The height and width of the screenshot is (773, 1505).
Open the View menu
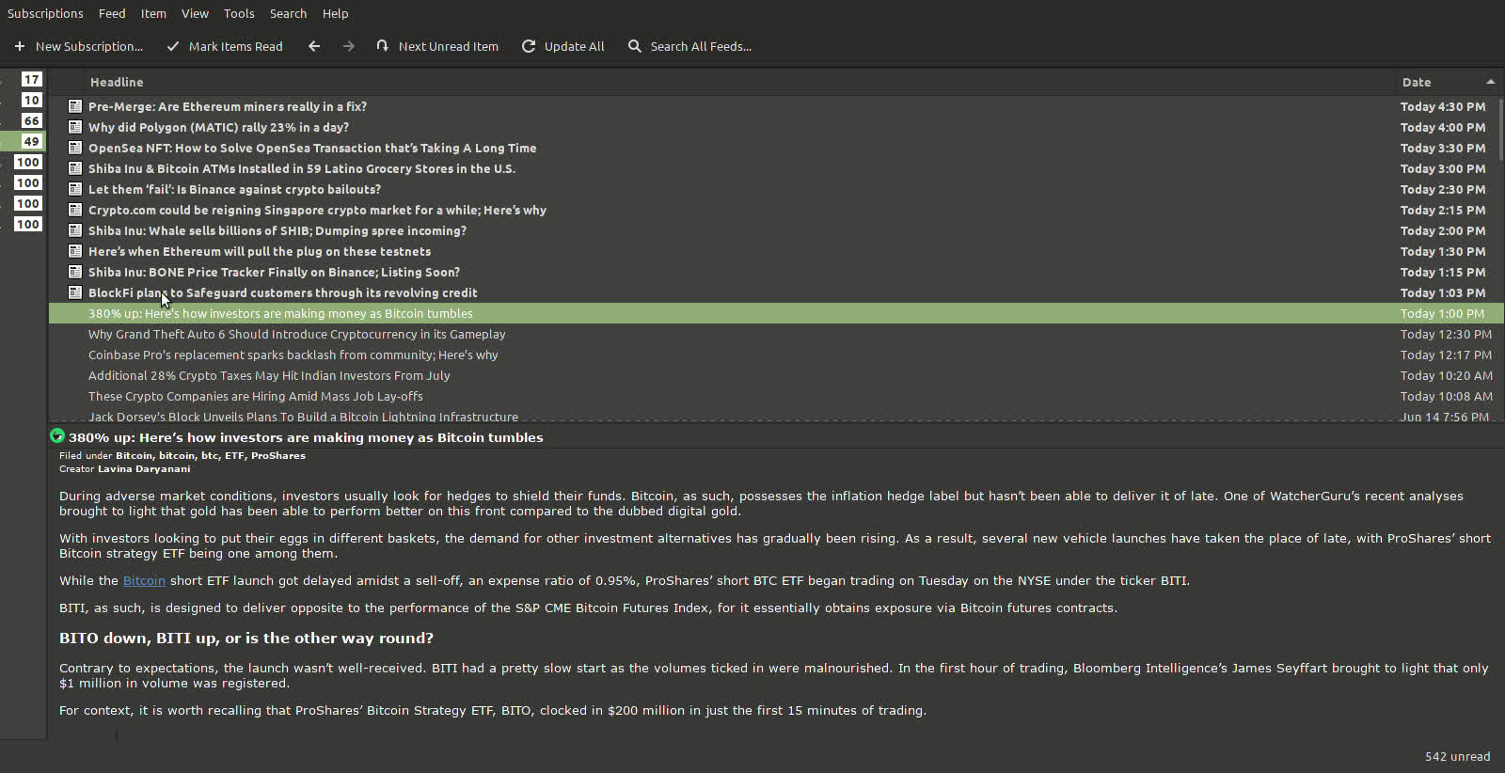point(195,13)
